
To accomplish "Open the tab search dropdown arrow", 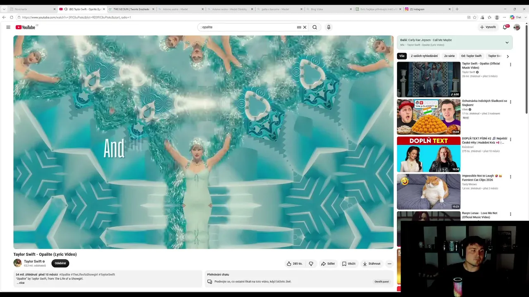I will coord(4,9).
